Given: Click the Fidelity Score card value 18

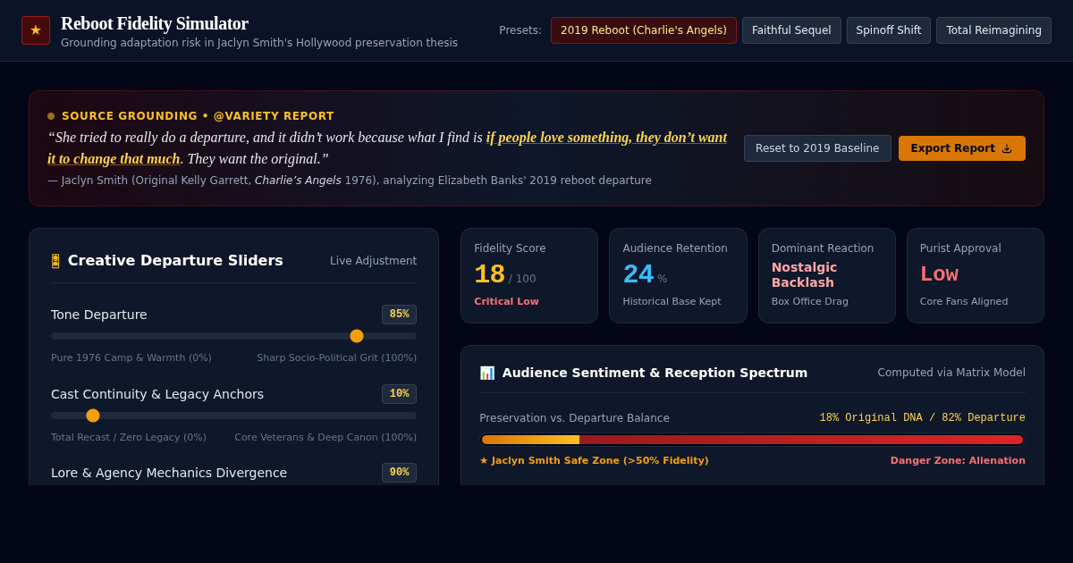Looking at the screenshot, I should coord(489,274).
